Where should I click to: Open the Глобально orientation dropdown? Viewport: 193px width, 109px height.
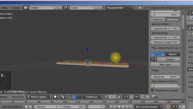click(93, 97)
